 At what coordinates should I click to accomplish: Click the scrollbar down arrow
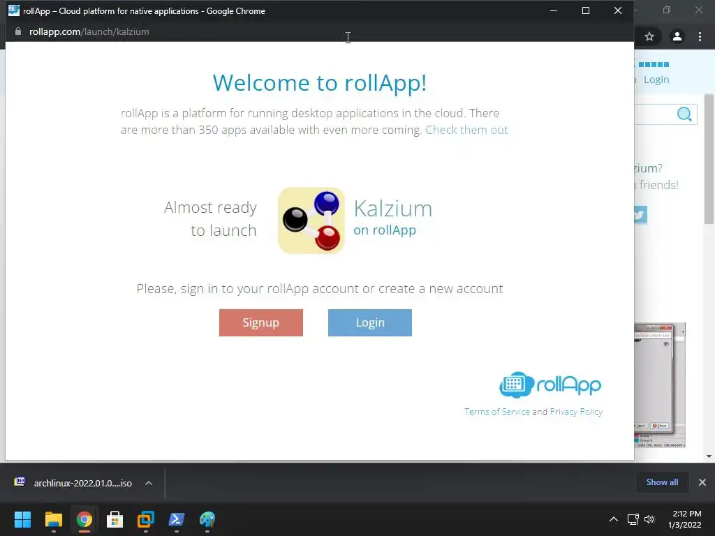(x=709, y=456)
